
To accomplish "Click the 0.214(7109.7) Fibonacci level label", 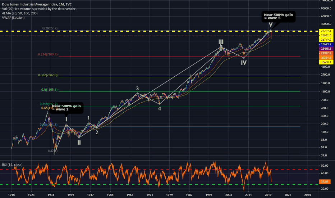I will click(48, 54).
